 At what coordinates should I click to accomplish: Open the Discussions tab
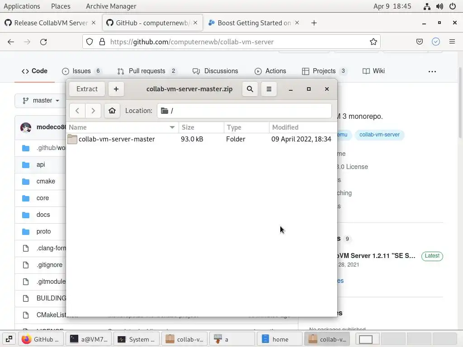tap(215, 71)
